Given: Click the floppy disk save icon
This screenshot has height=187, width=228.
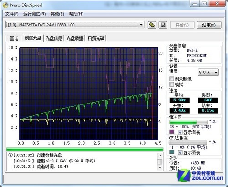Looking at the screenshot, I should click(163, 25).
